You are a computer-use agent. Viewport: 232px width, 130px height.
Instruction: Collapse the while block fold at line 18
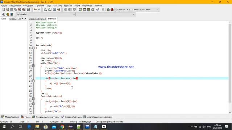coord(33,66)
